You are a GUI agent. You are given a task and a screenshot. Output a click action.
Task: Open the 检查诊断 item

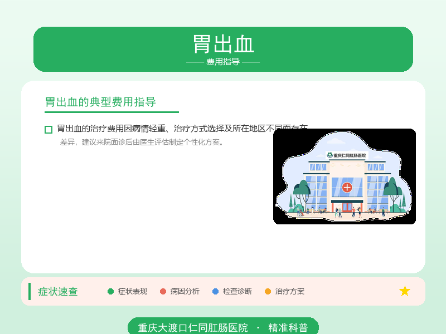[x=237, y=291]
